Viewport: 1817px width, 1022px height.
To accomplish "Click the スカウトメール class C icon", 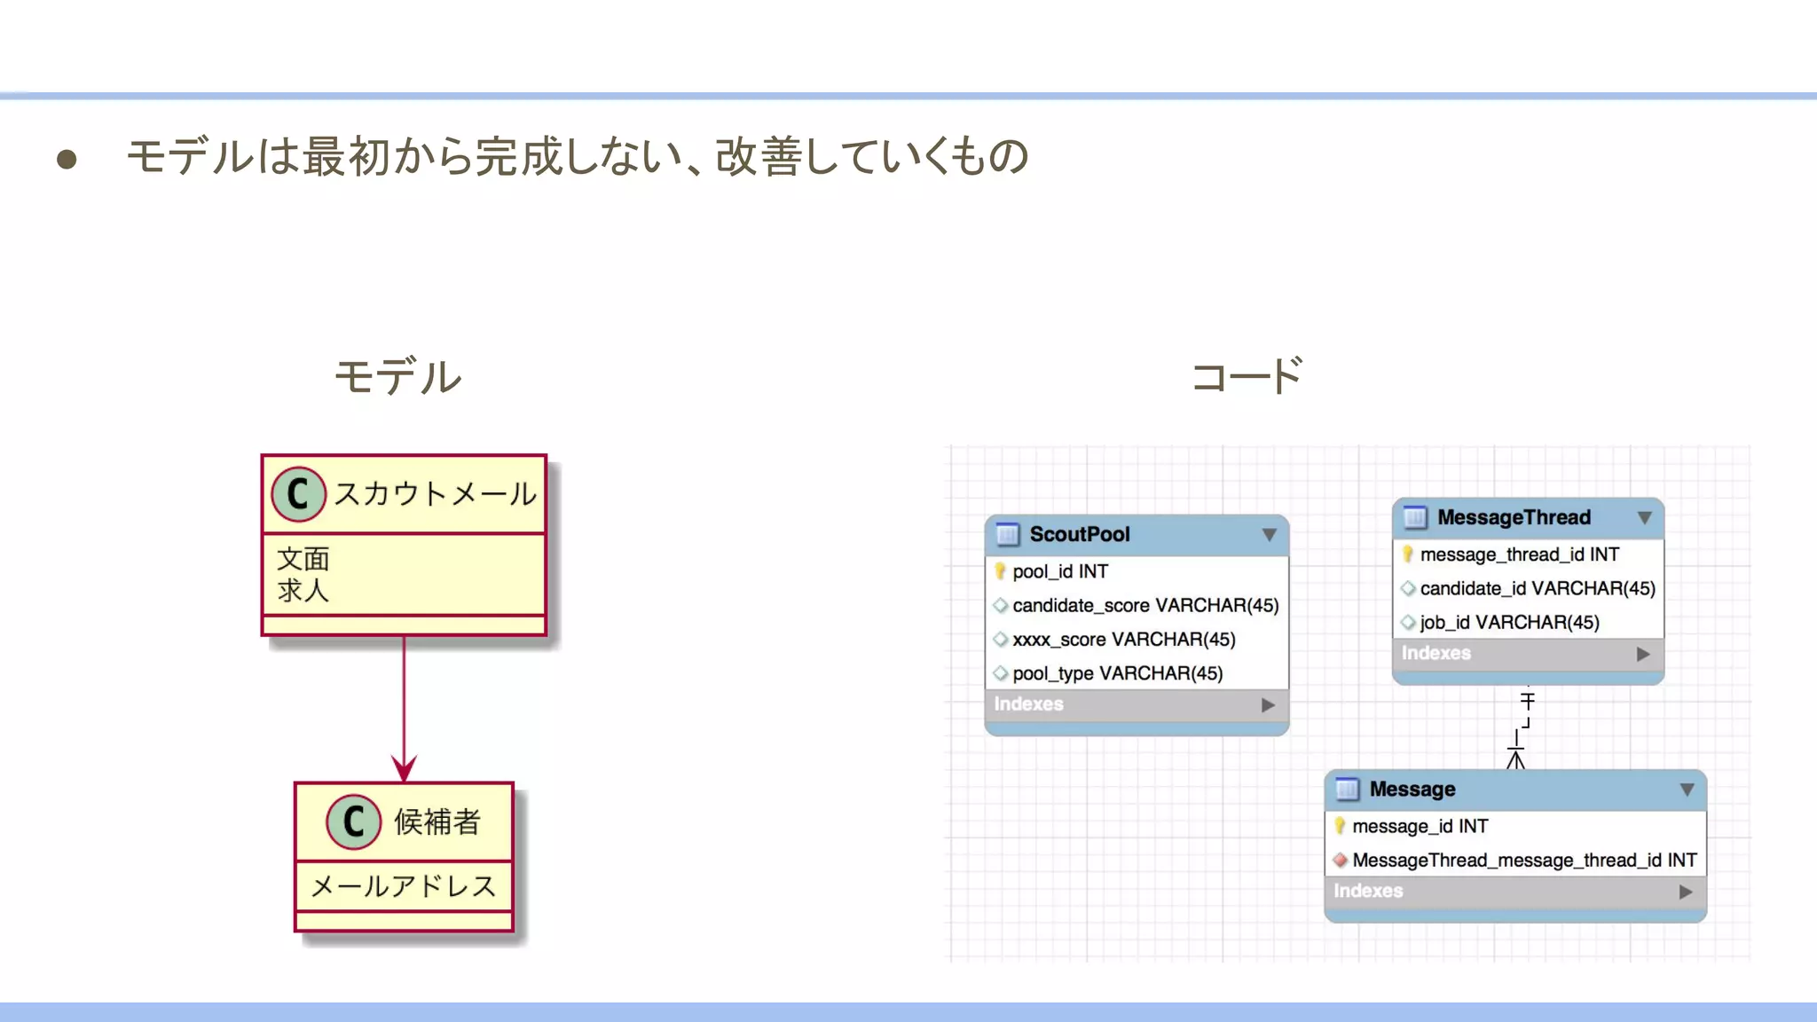I will [x=298, y=494].
